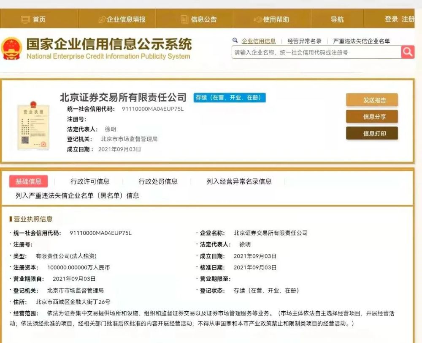Viewport: 422px width, 343px height.
Task: Click the 登录 link
Action: 391,19
